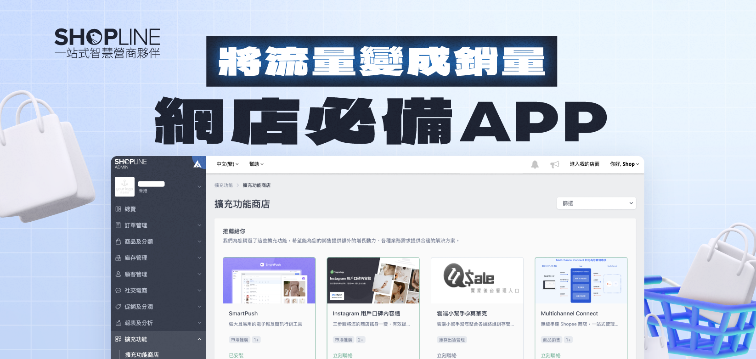The height and width of the screenshot is (359, 756).
Task: Click 市場推廣 tag on SmartPush card
Action: pos(239,340)
